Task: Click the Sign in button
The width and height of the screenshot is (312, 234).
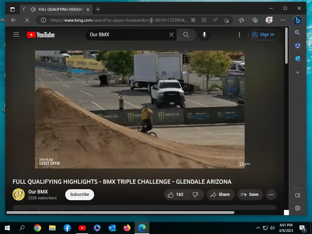Action: [263, 35]
